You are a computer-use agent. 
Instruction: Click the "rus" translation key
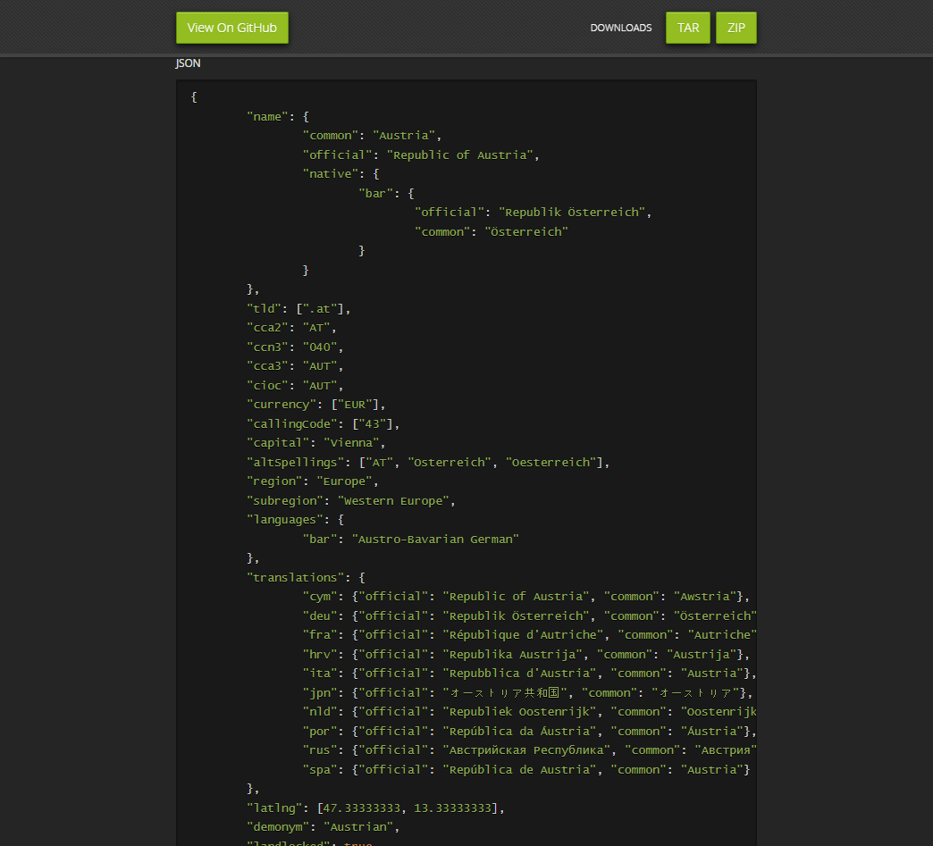(x=320, y=750)
